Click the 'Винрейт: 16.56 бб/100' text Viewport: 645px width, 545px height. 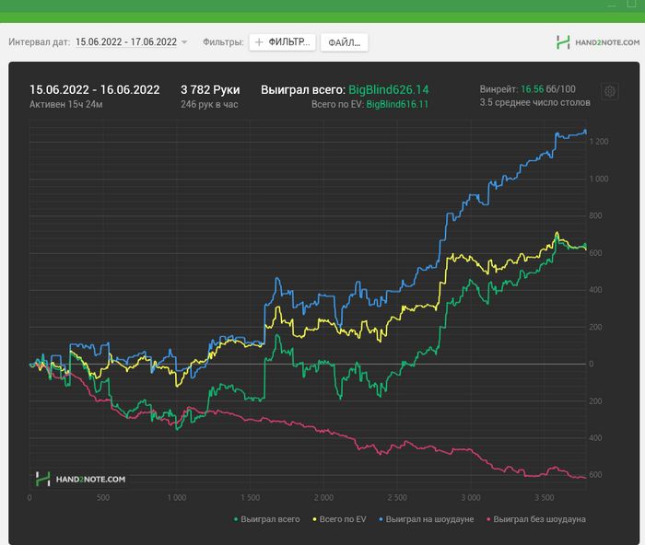(x=527, y=89)
